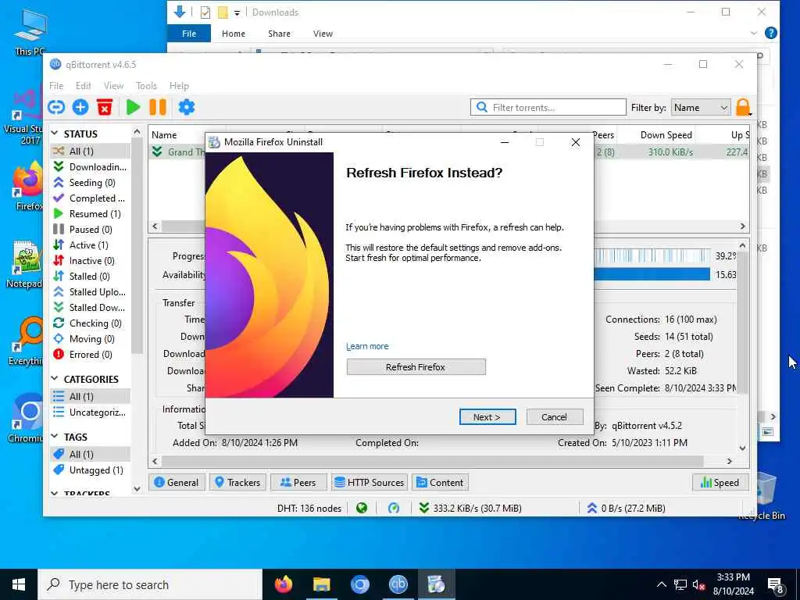This screenshot has width=800, height=600.
Task: Select the Inactive (0) status filter
Action: [x=91, y=261]
